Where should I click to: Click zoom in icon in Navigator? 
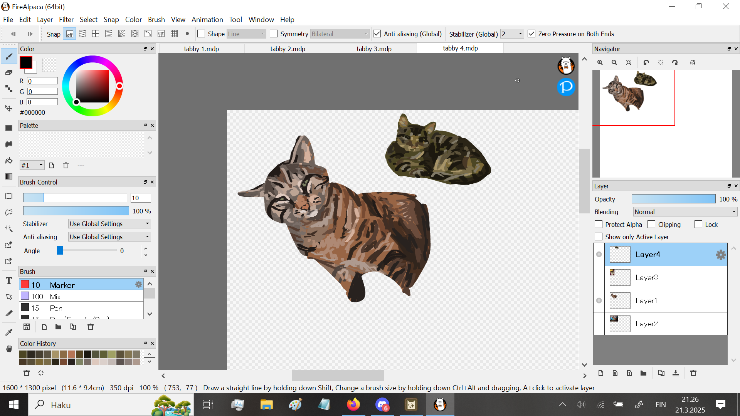600,62
